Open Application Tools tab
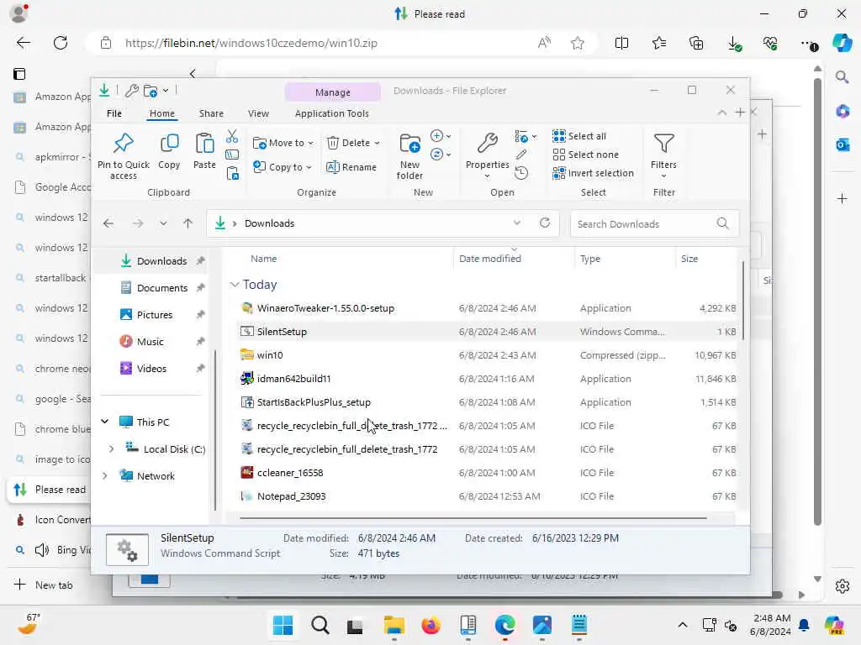 (331, 113)
